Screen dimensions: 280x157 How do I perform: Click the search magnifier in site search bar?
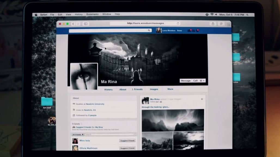pyautogui.click(x=149, y=30)
